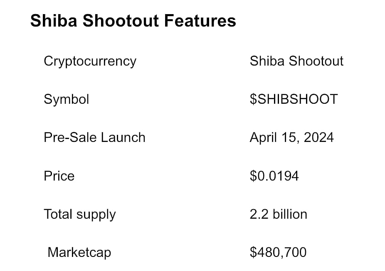Click the word "billion" in supply value
The width and height of the screenshot is (385, 271).
pyautogui.click(x=290, y=214)
